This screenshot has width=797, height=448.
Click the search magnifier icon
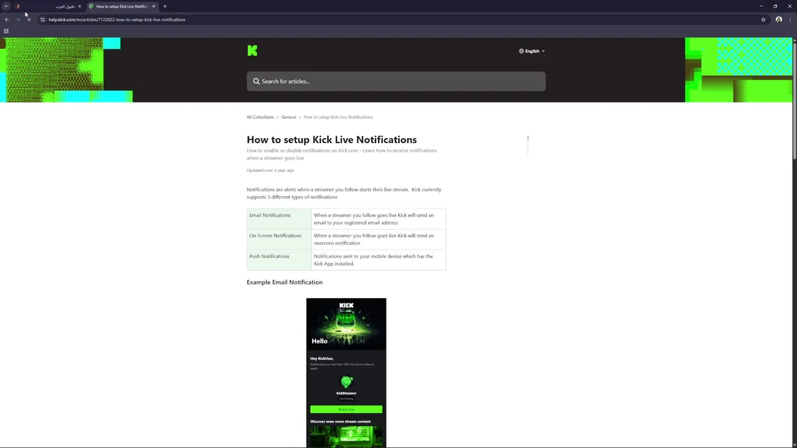point(256,82)
